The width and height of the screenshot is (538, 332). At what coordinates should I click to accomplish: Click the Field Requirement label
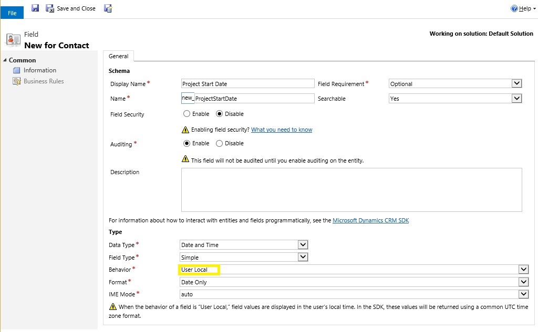pos(341,84)
